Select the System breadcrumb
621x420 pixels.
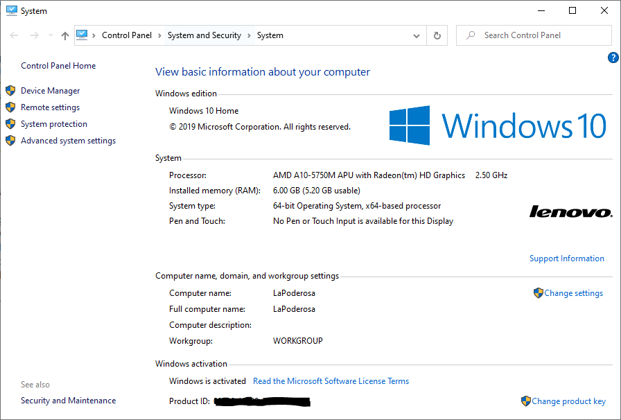click(x=270, y=35)
